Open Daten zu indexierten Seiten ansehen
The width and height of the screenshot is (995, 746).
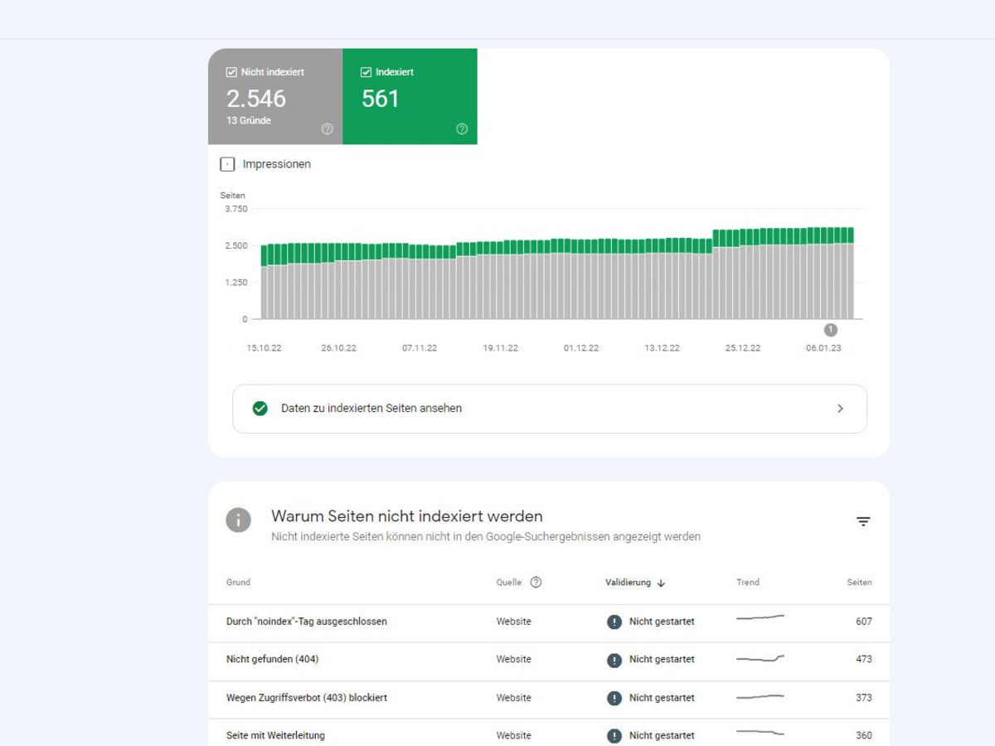coord(371,408)
